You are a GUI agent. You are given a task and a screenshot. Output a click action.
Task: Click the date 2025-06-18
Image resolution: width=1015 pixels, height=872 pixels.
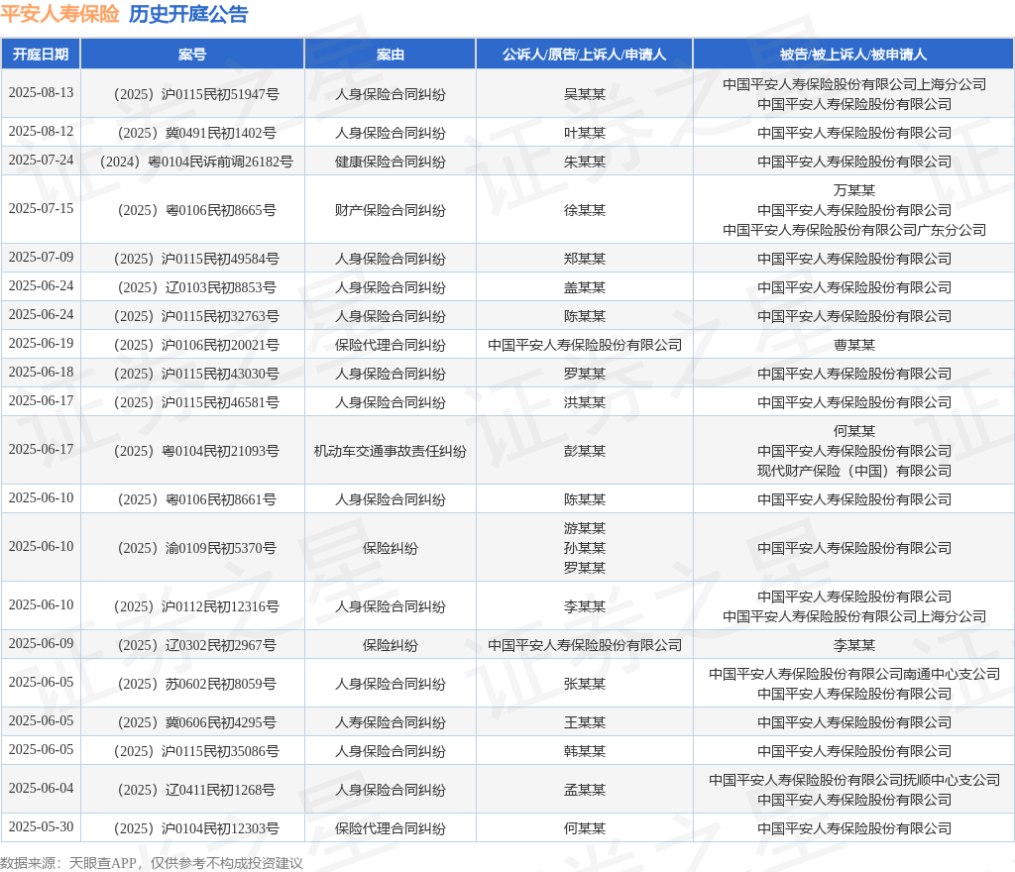(x=41, y=372)
